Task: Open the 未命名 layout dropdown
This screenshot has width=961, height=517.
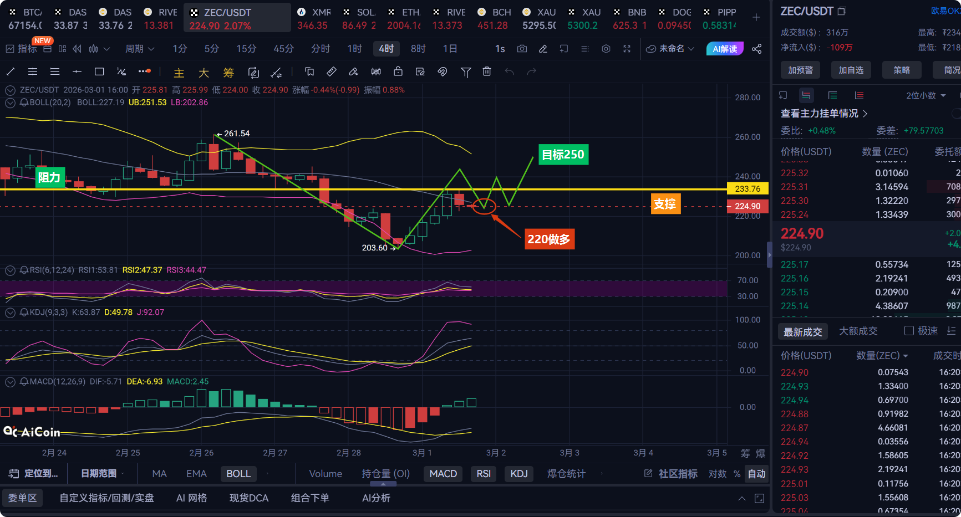Action: pos(670,49)
